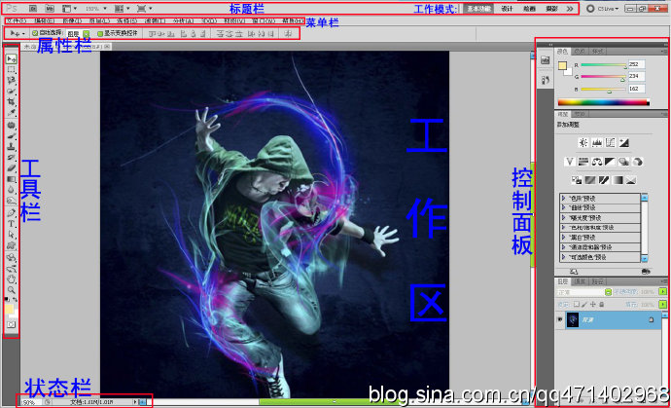
Task: Pick a color from the spectrum ramp
Action: pyautogui.click(x=603, y=102)
